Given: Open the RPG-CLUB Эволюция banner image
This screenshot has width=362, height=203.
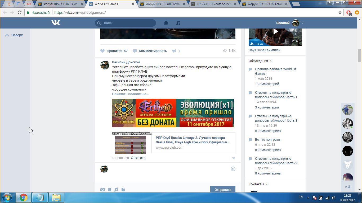Looking at the screenshot, I should click(x=173, y=113).
